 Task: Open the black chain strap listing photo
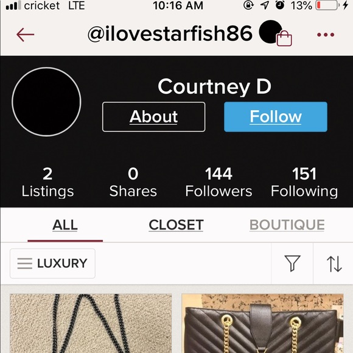91,323
